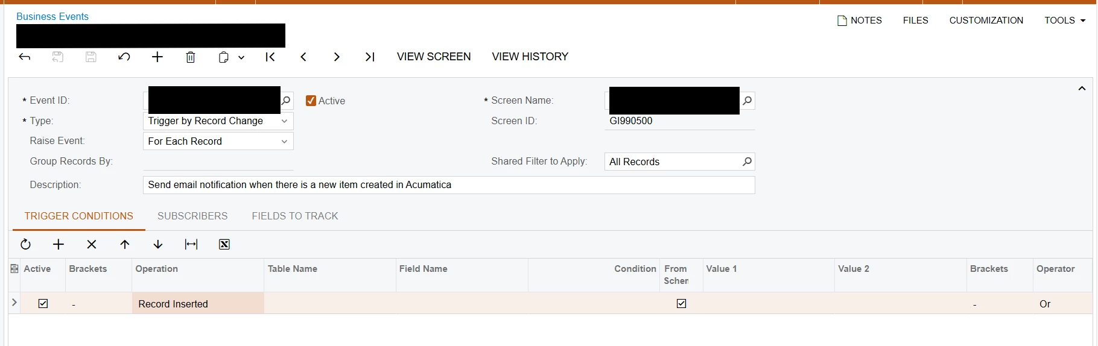Screen dimensions: 1098x346
Task: Switch to TRIGGER CONDITIONS tab
Action: (79, 216)
